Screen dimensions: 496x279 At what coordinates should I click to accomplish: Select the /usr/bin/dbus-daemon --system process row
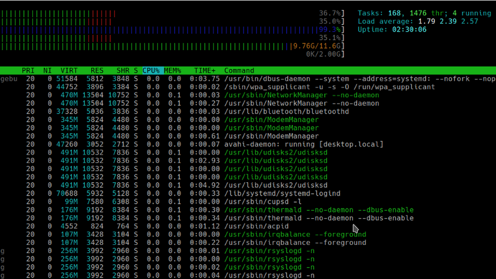click(248, 79)
